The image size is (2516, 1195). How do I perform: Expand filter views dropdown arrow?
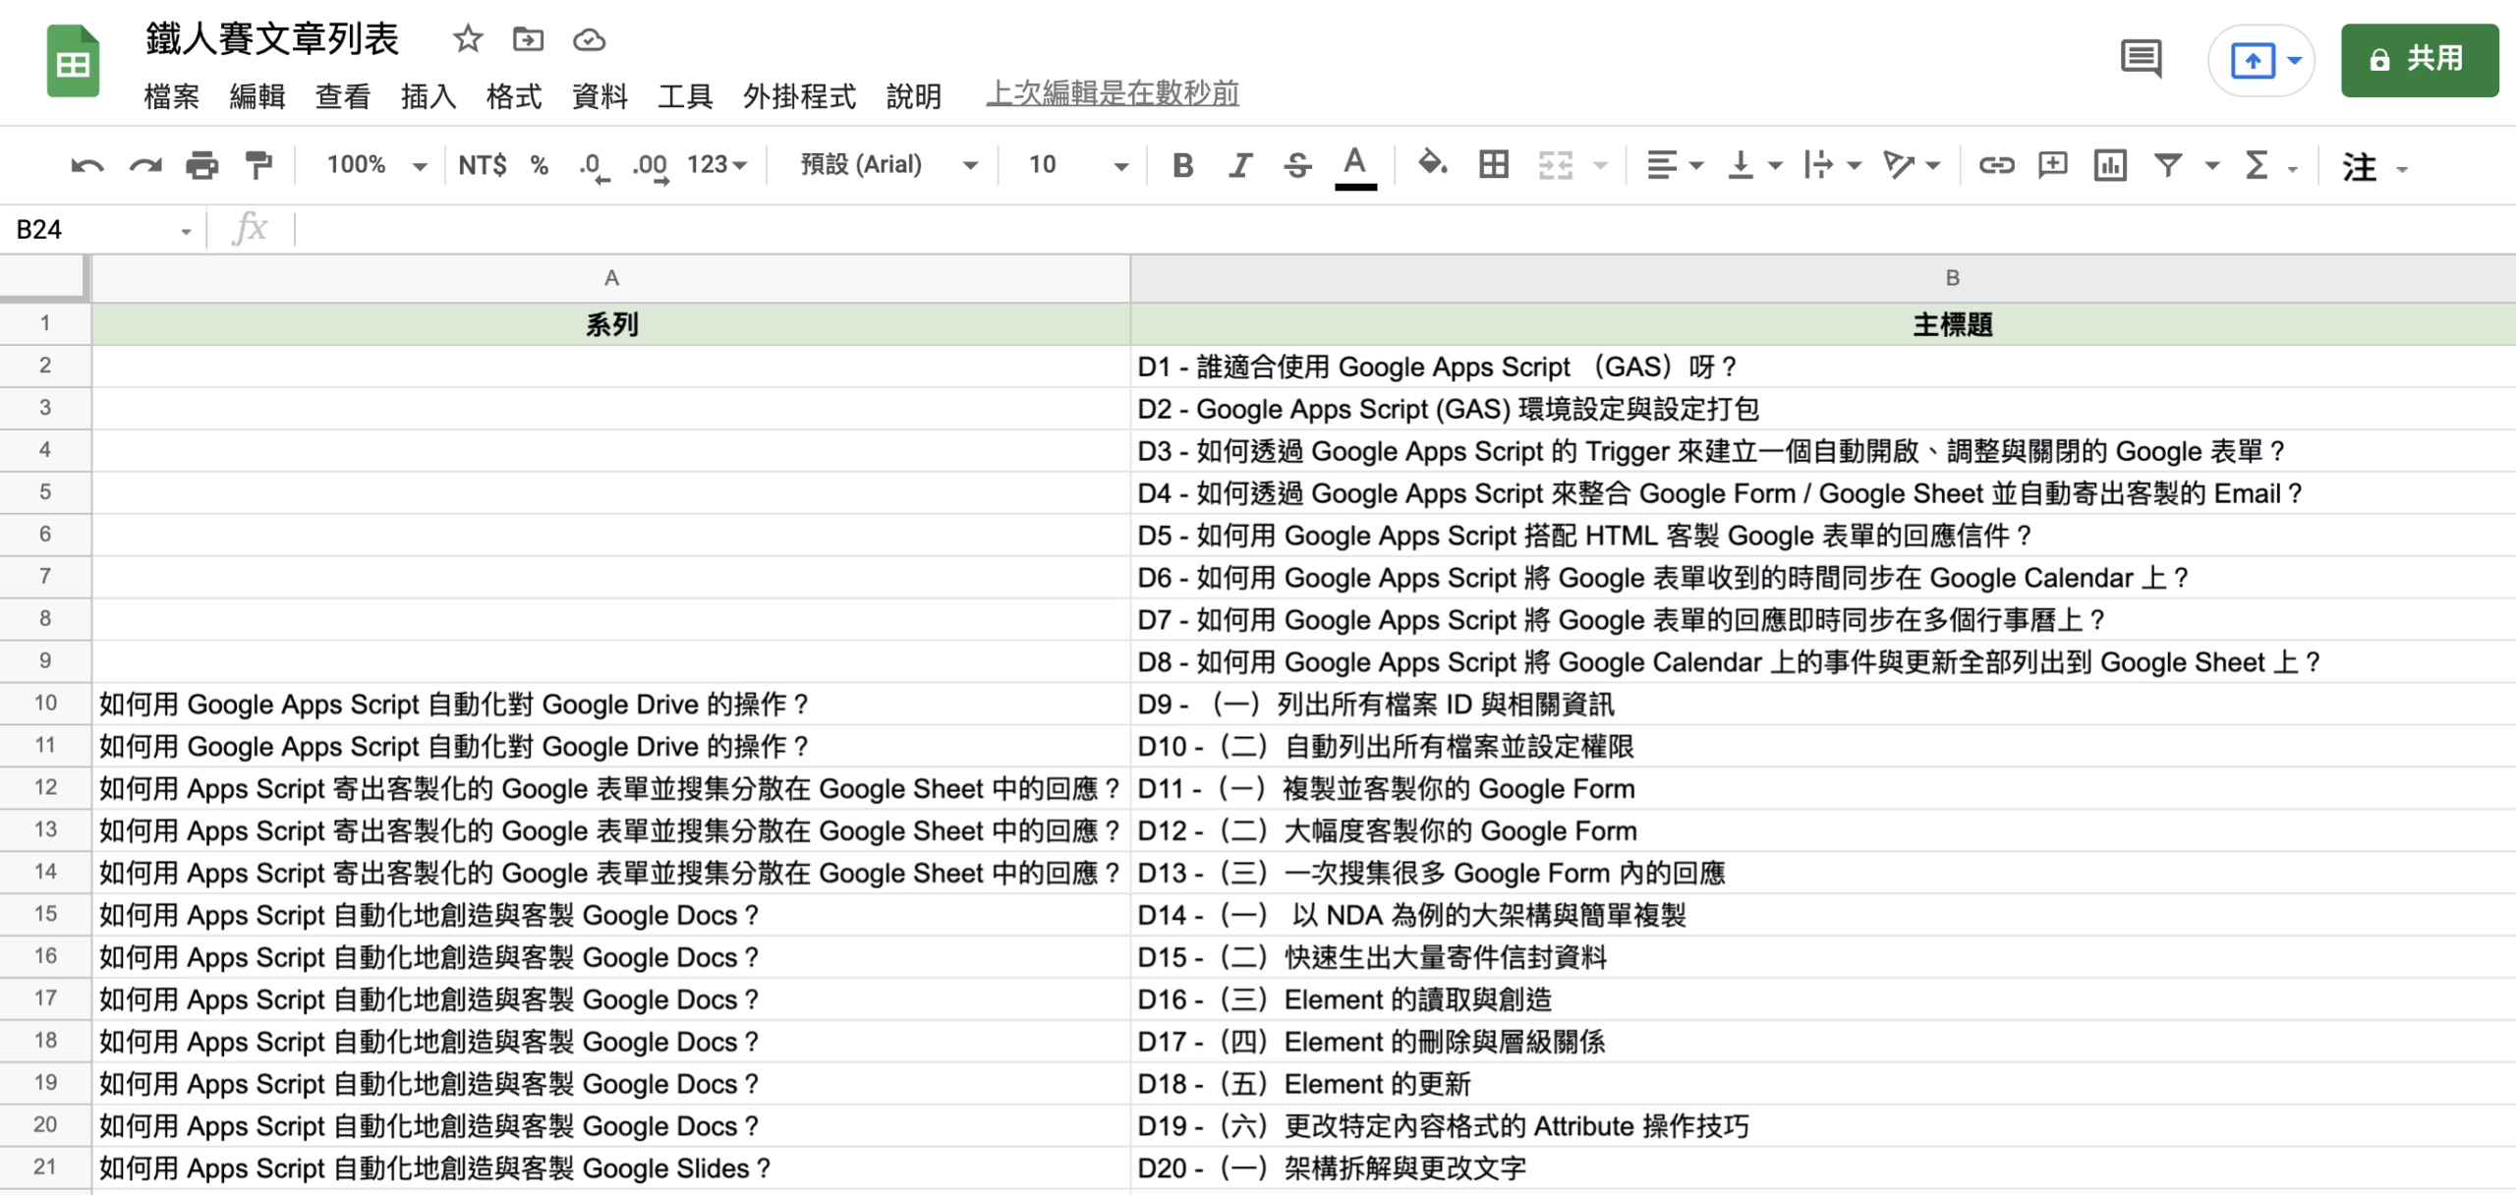pyautogui.click(x=2212, y=166)
